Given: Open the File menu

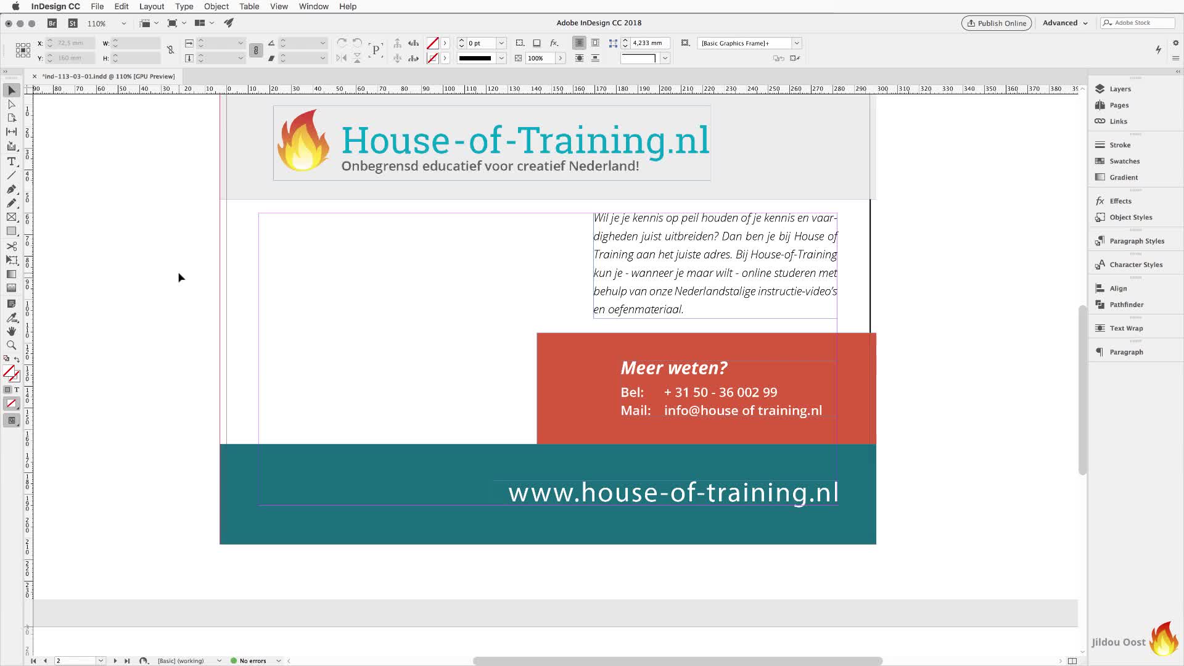Looking at the screenshot, I should coord(97,6).
